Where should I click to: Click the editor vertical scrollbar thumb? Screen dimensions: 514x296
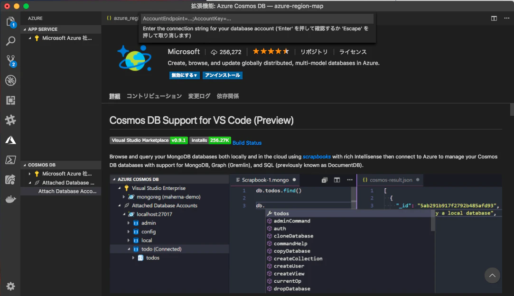pyautogui.click(x=512, y=110)
